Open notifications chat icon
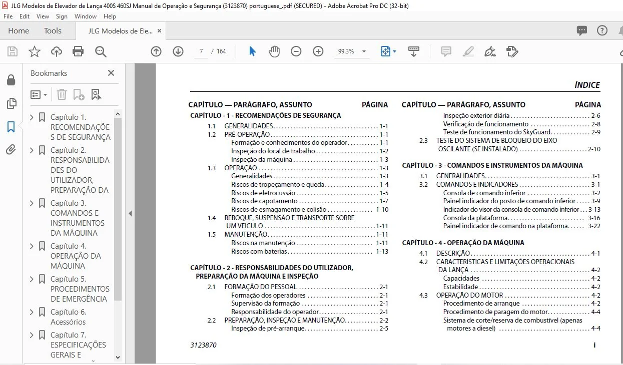 pyautogui.click(x=582, y=30)
